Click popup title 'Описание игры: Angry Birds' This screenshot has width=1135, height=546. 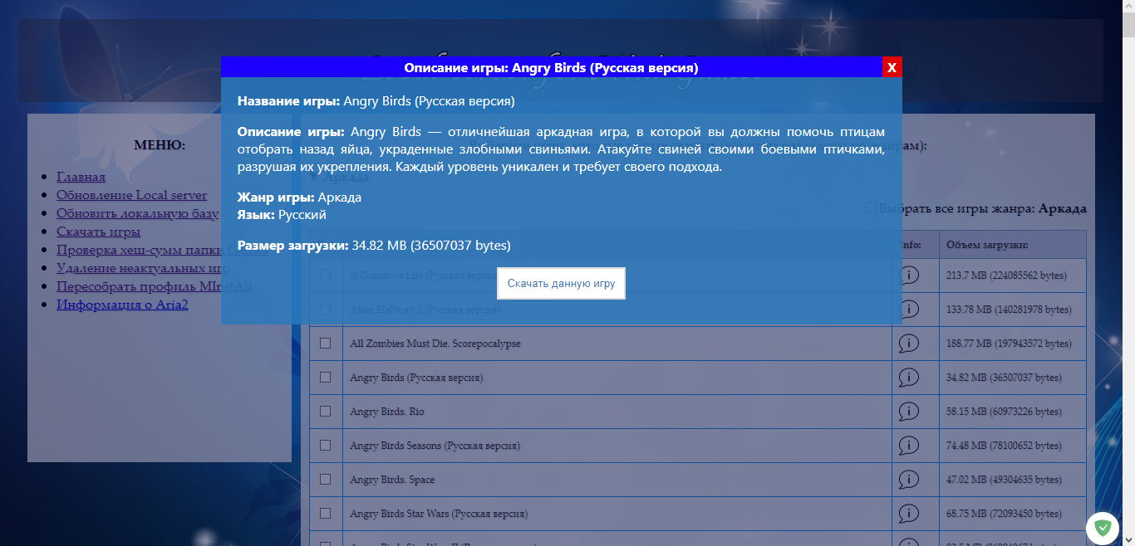(551, 67)
